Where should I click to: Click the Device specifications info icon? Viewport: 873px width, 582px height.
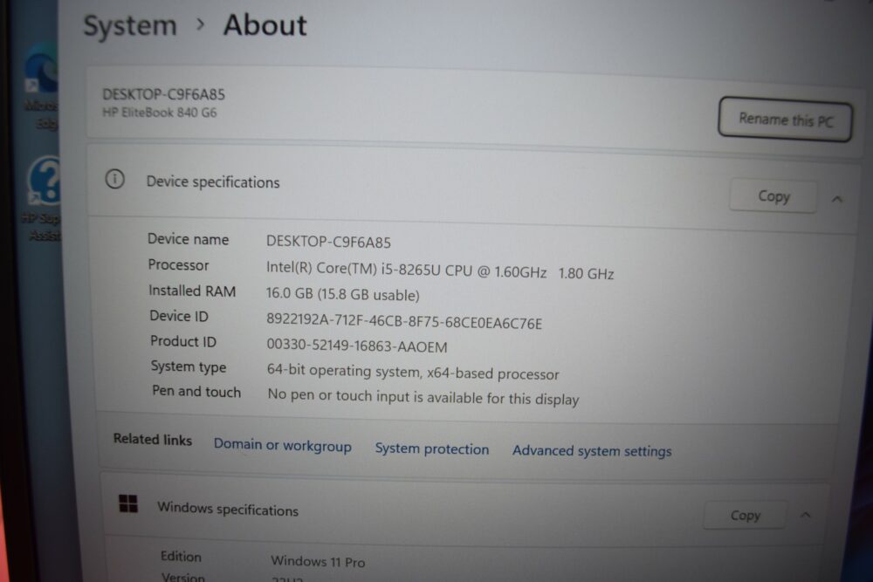point(114,179)
